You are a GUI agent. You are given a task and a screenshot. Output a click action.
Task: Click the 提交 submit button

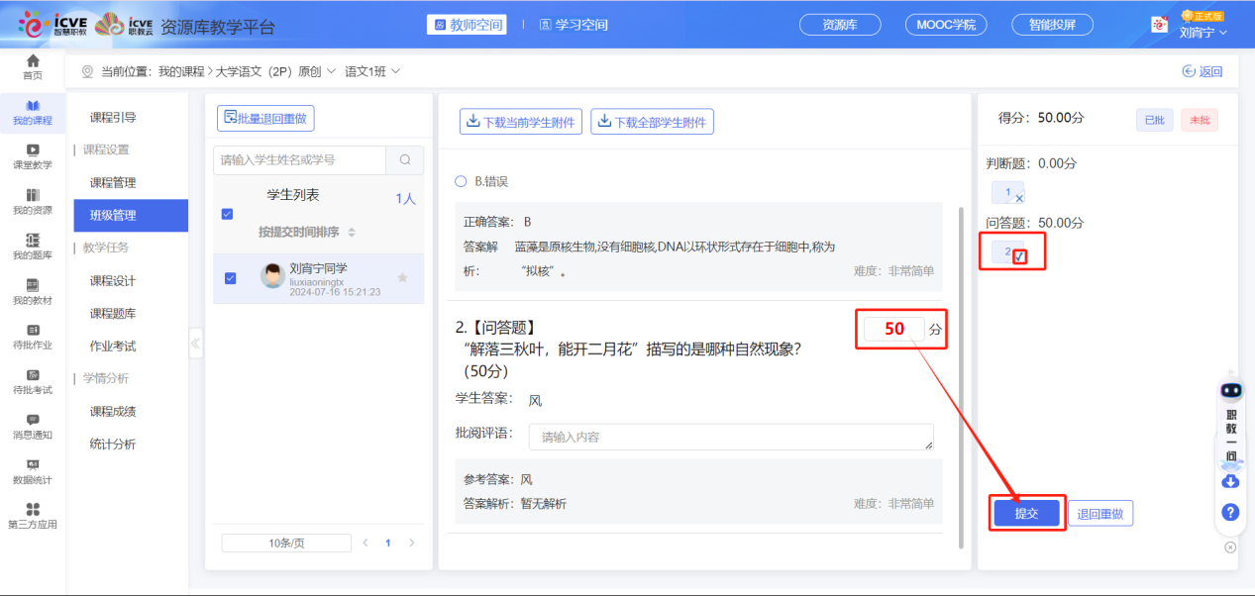(x=1026, y=513)
